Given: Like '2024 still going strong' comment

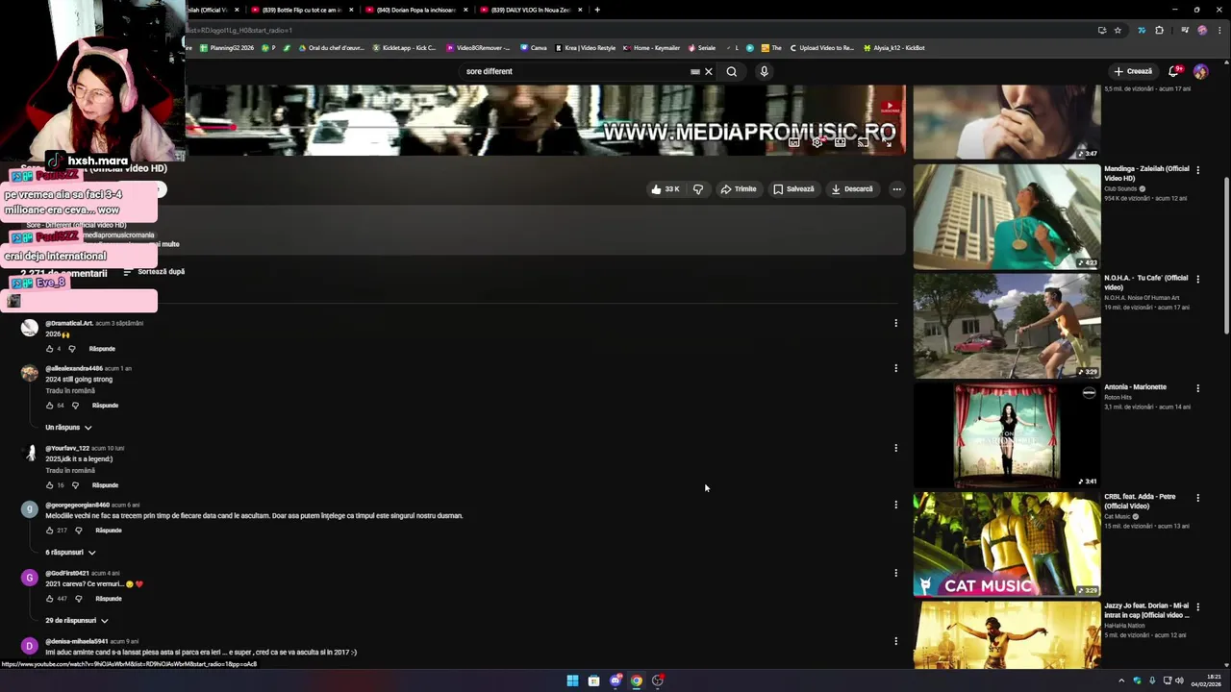Looking at the screenshot, I should 50,406.
